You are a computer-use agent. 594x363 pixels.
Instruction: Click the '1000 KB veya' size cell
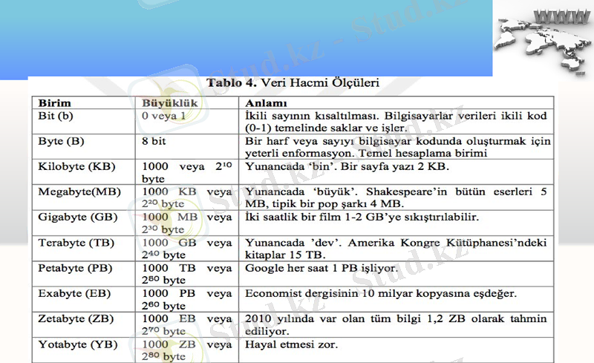click(x=187, y=197)
